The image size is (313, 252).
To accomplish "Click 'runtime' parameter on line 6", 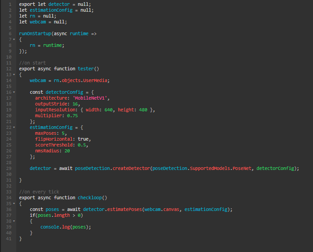I will [79, 34].
